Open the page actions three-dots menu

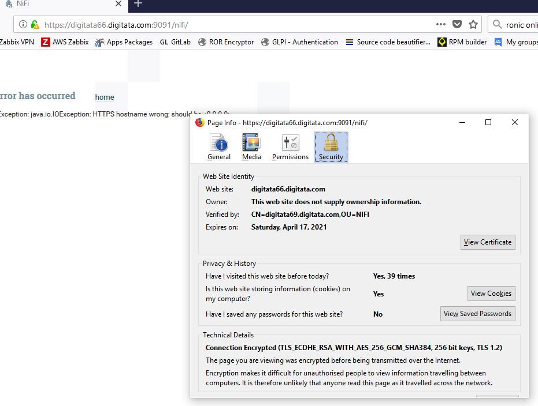(440, 24)
